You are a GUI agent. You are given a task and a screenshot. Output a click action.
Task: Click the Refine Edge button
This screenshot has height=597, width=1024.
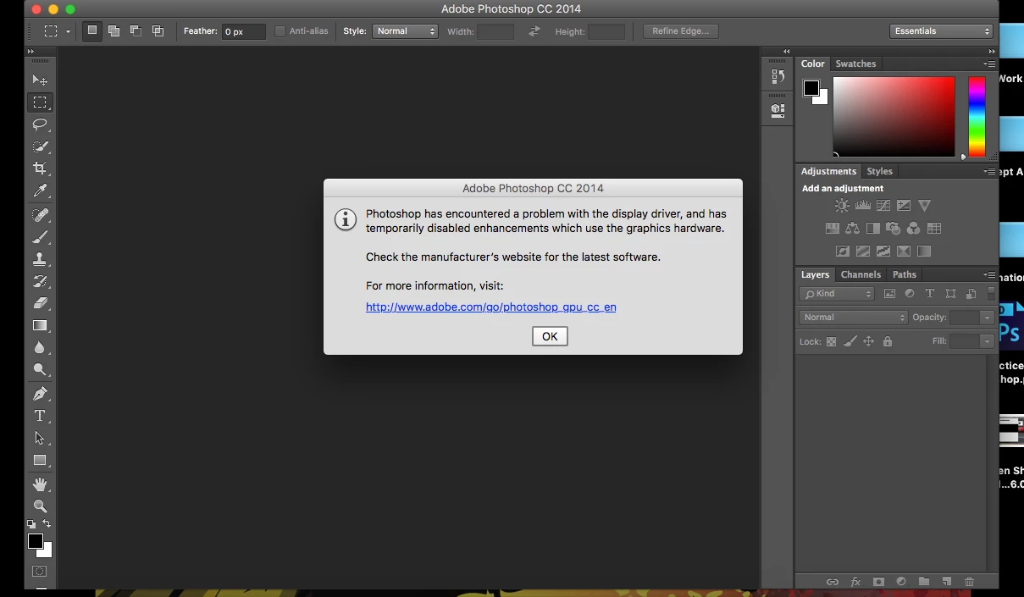point(681,31)
